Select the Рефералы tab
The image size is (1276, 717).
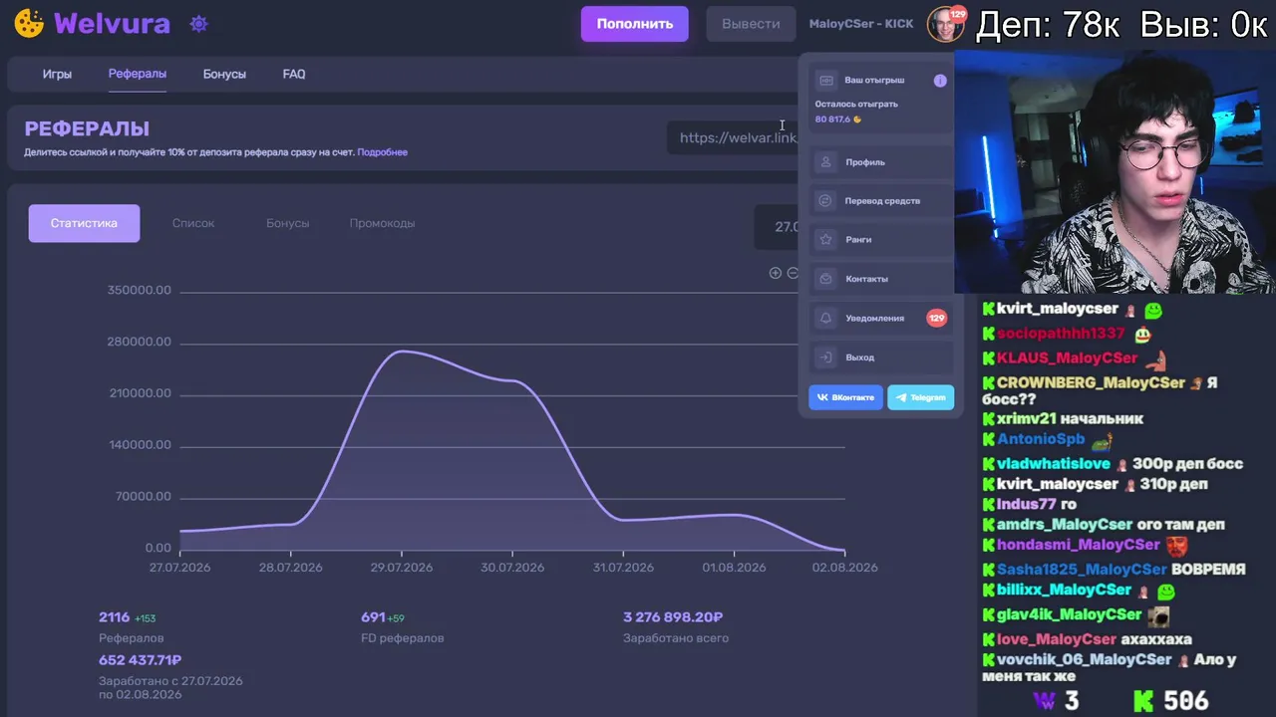point(138,74)
